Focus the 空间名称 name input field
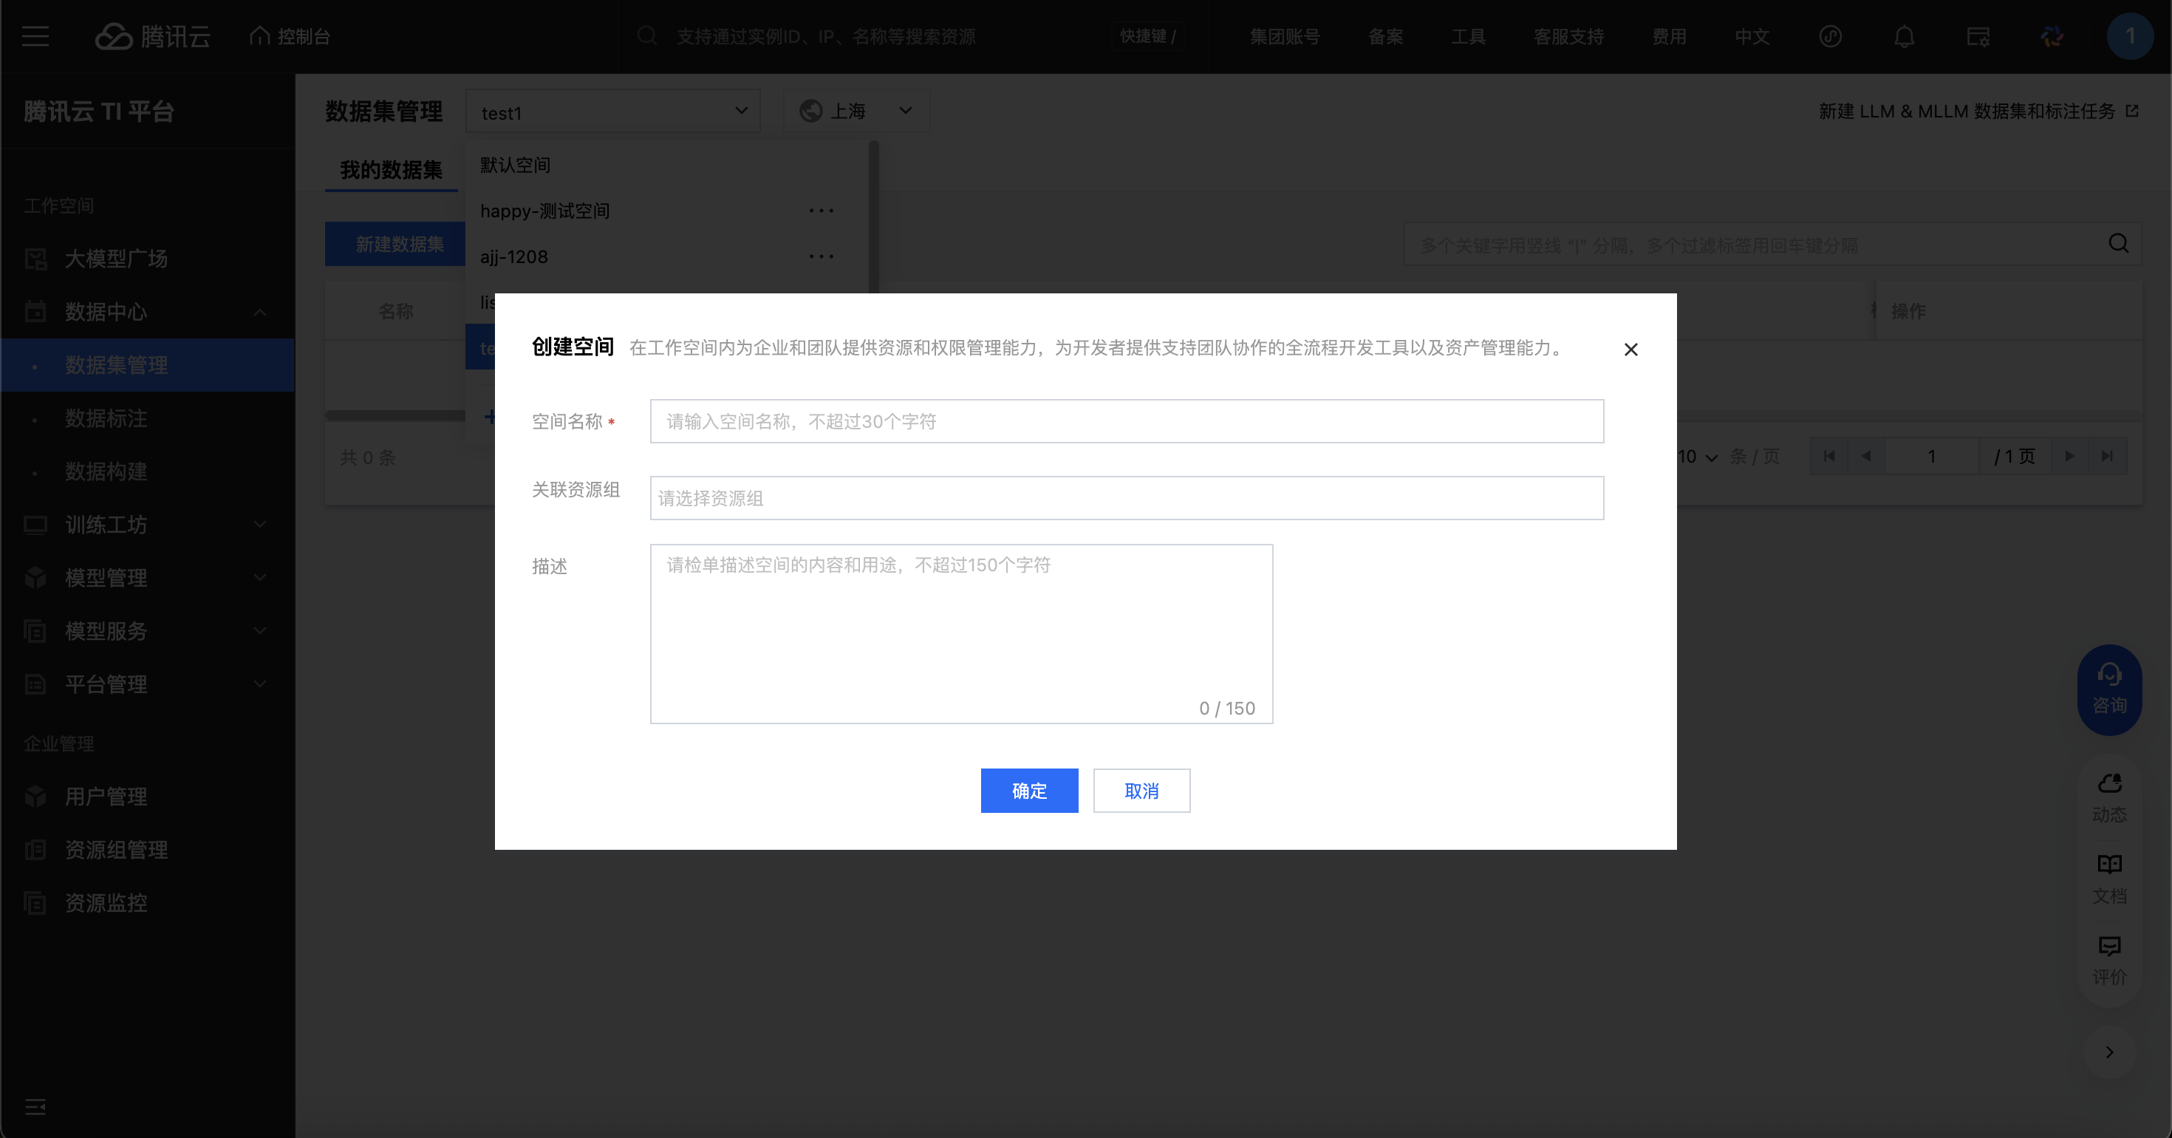The image size is (2172, 1138). (1126, 421)
